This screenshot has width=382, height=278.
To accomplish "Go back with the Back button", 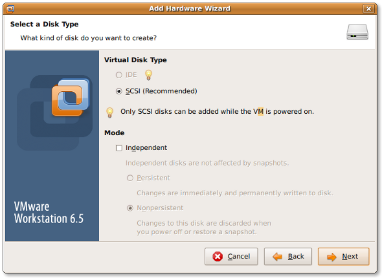I will (x=288, y=257).
